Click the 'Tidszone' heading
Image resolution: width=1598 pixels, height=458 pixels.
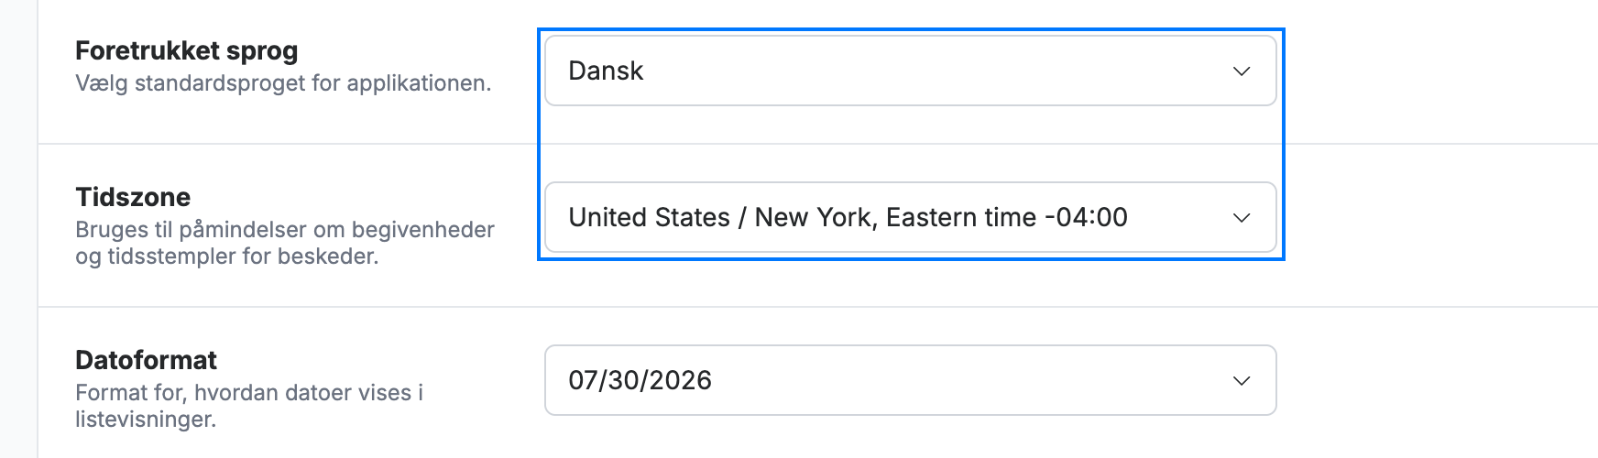pos(133,197)
